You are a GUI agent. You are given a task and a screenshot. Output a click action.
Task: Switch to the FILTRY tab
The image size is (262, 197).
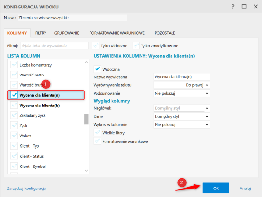click(41, 33)
